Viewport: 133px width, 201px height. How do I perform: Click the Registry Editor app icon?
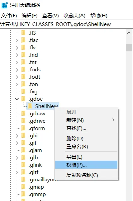(5, 5)
